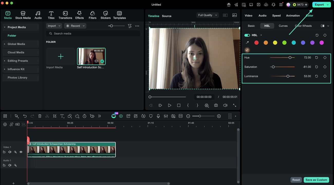The image size is (334, 185).
Task: Mute the Audio 1 track speaker icon
Action: tap(10, 165)
